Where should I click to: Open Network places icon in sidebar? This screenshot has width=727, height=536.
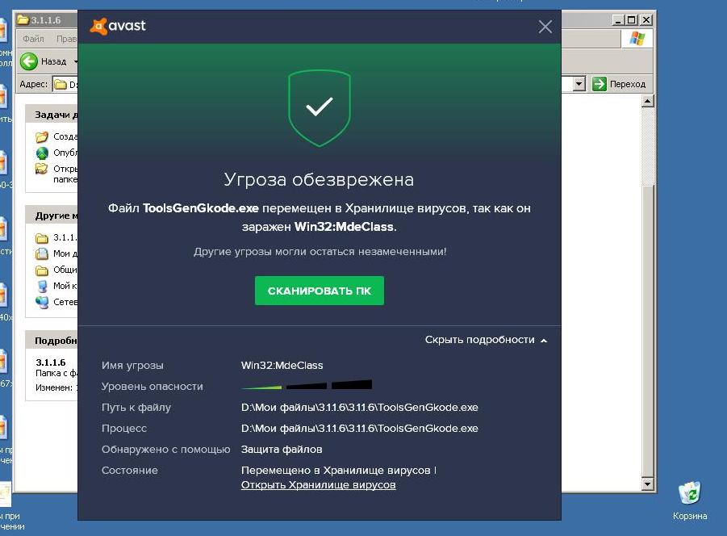tap(42, 303)
